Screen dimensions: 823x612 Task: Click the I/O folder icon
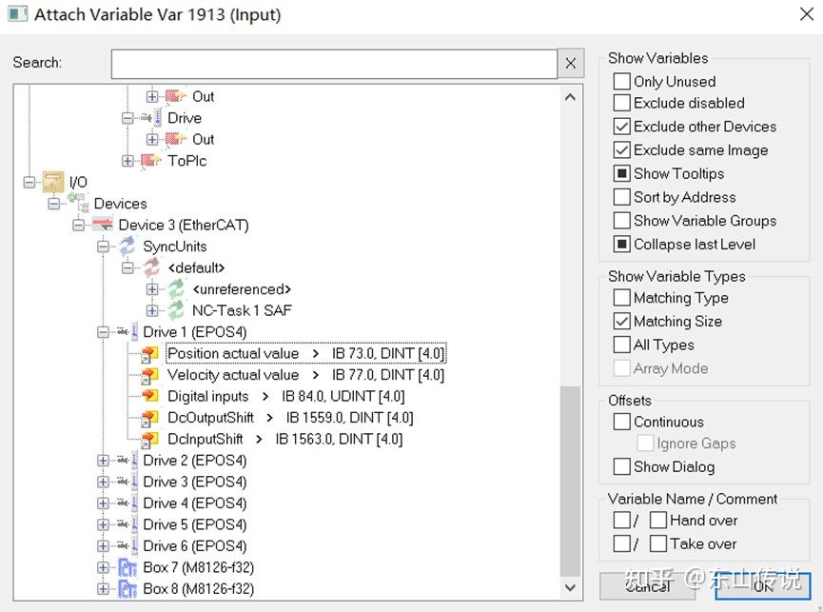point(52,181)
